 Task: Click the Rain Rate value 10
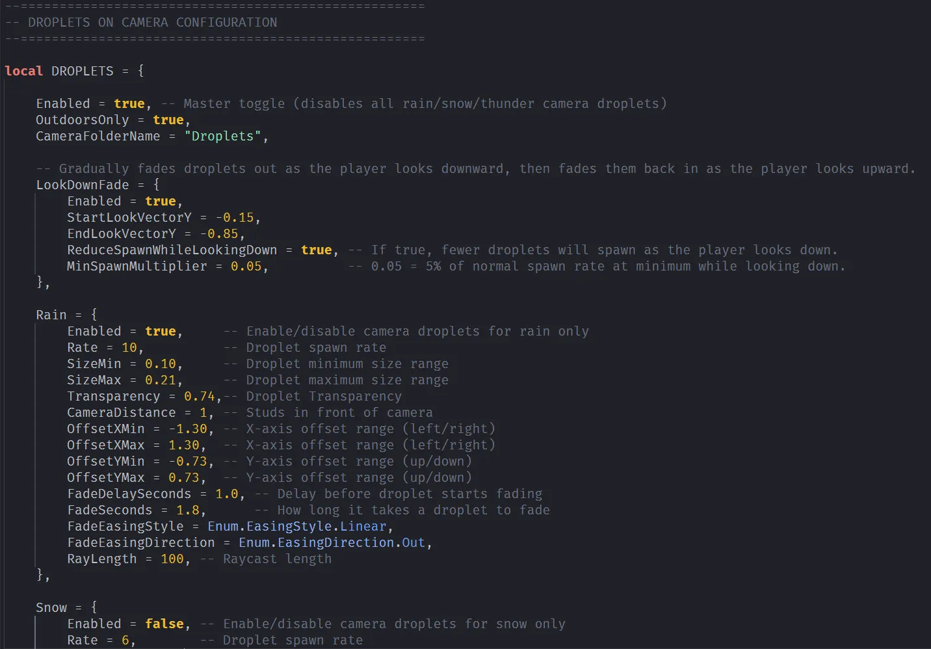129,347
